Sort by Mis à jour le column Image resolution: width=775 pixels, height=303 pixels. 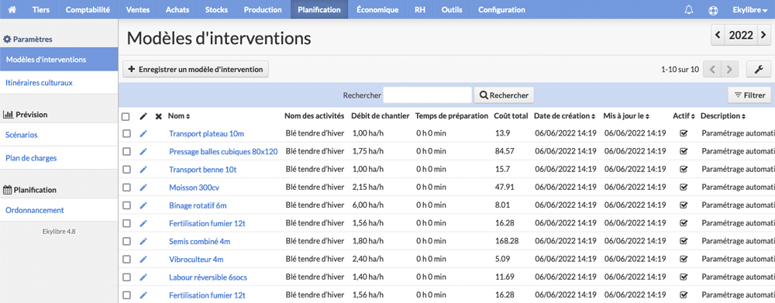627,116
